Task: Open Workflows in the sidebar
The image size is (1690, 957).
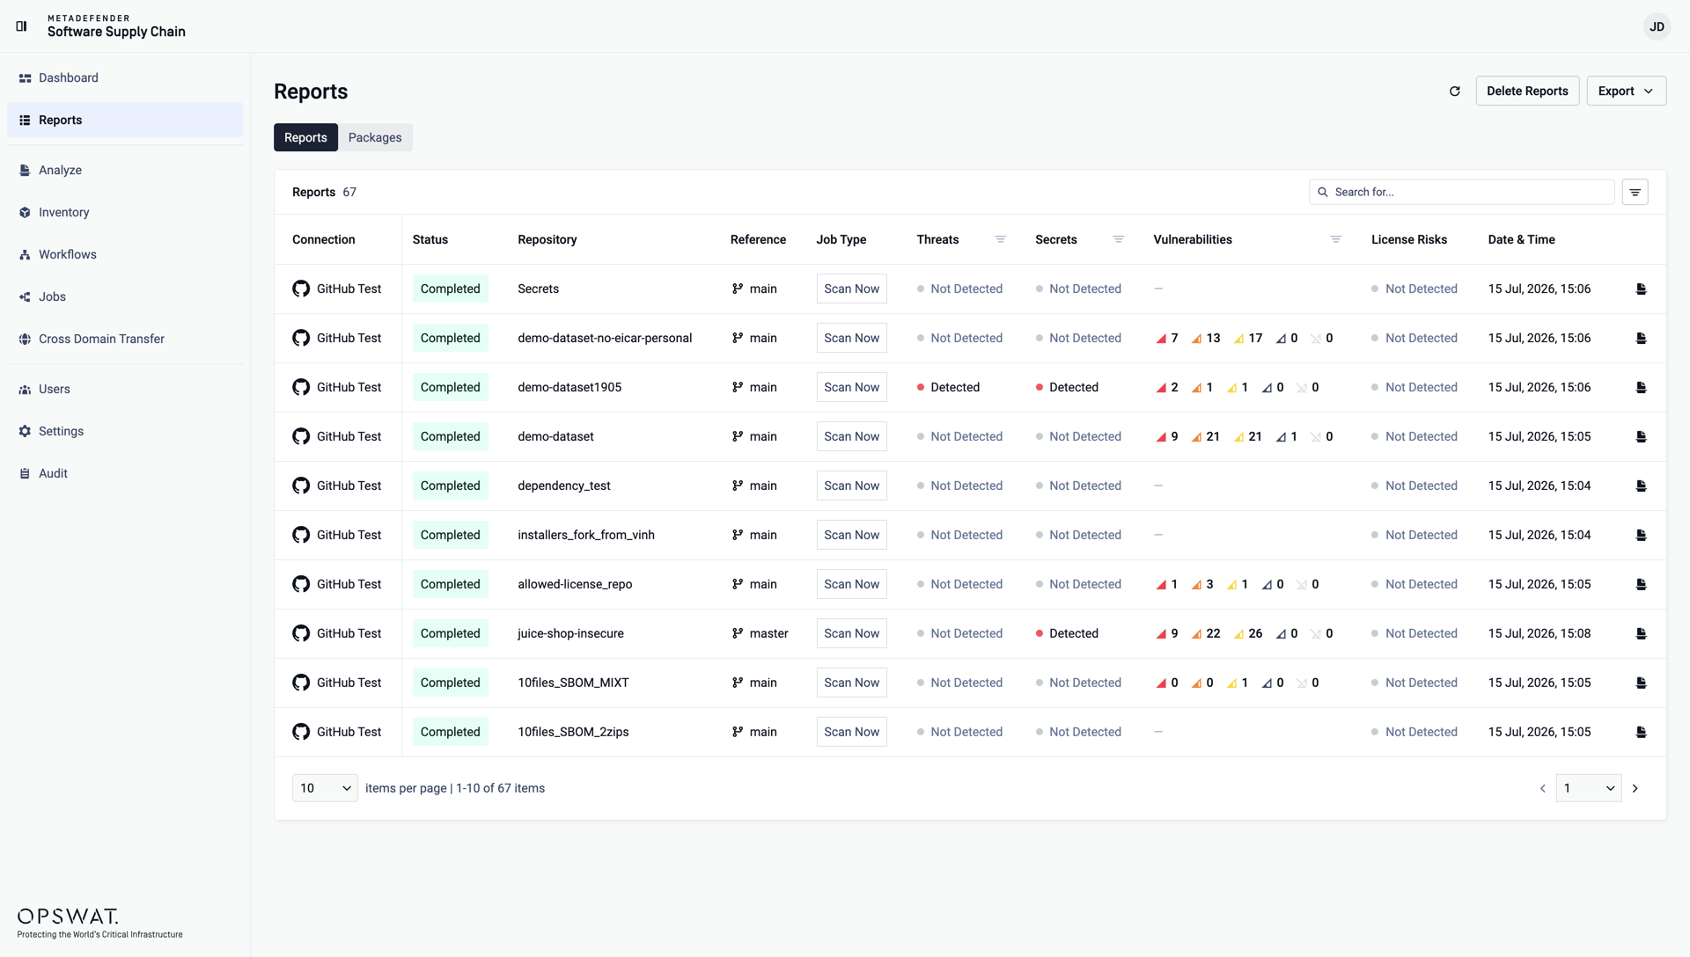Action: tap(67, 255)
